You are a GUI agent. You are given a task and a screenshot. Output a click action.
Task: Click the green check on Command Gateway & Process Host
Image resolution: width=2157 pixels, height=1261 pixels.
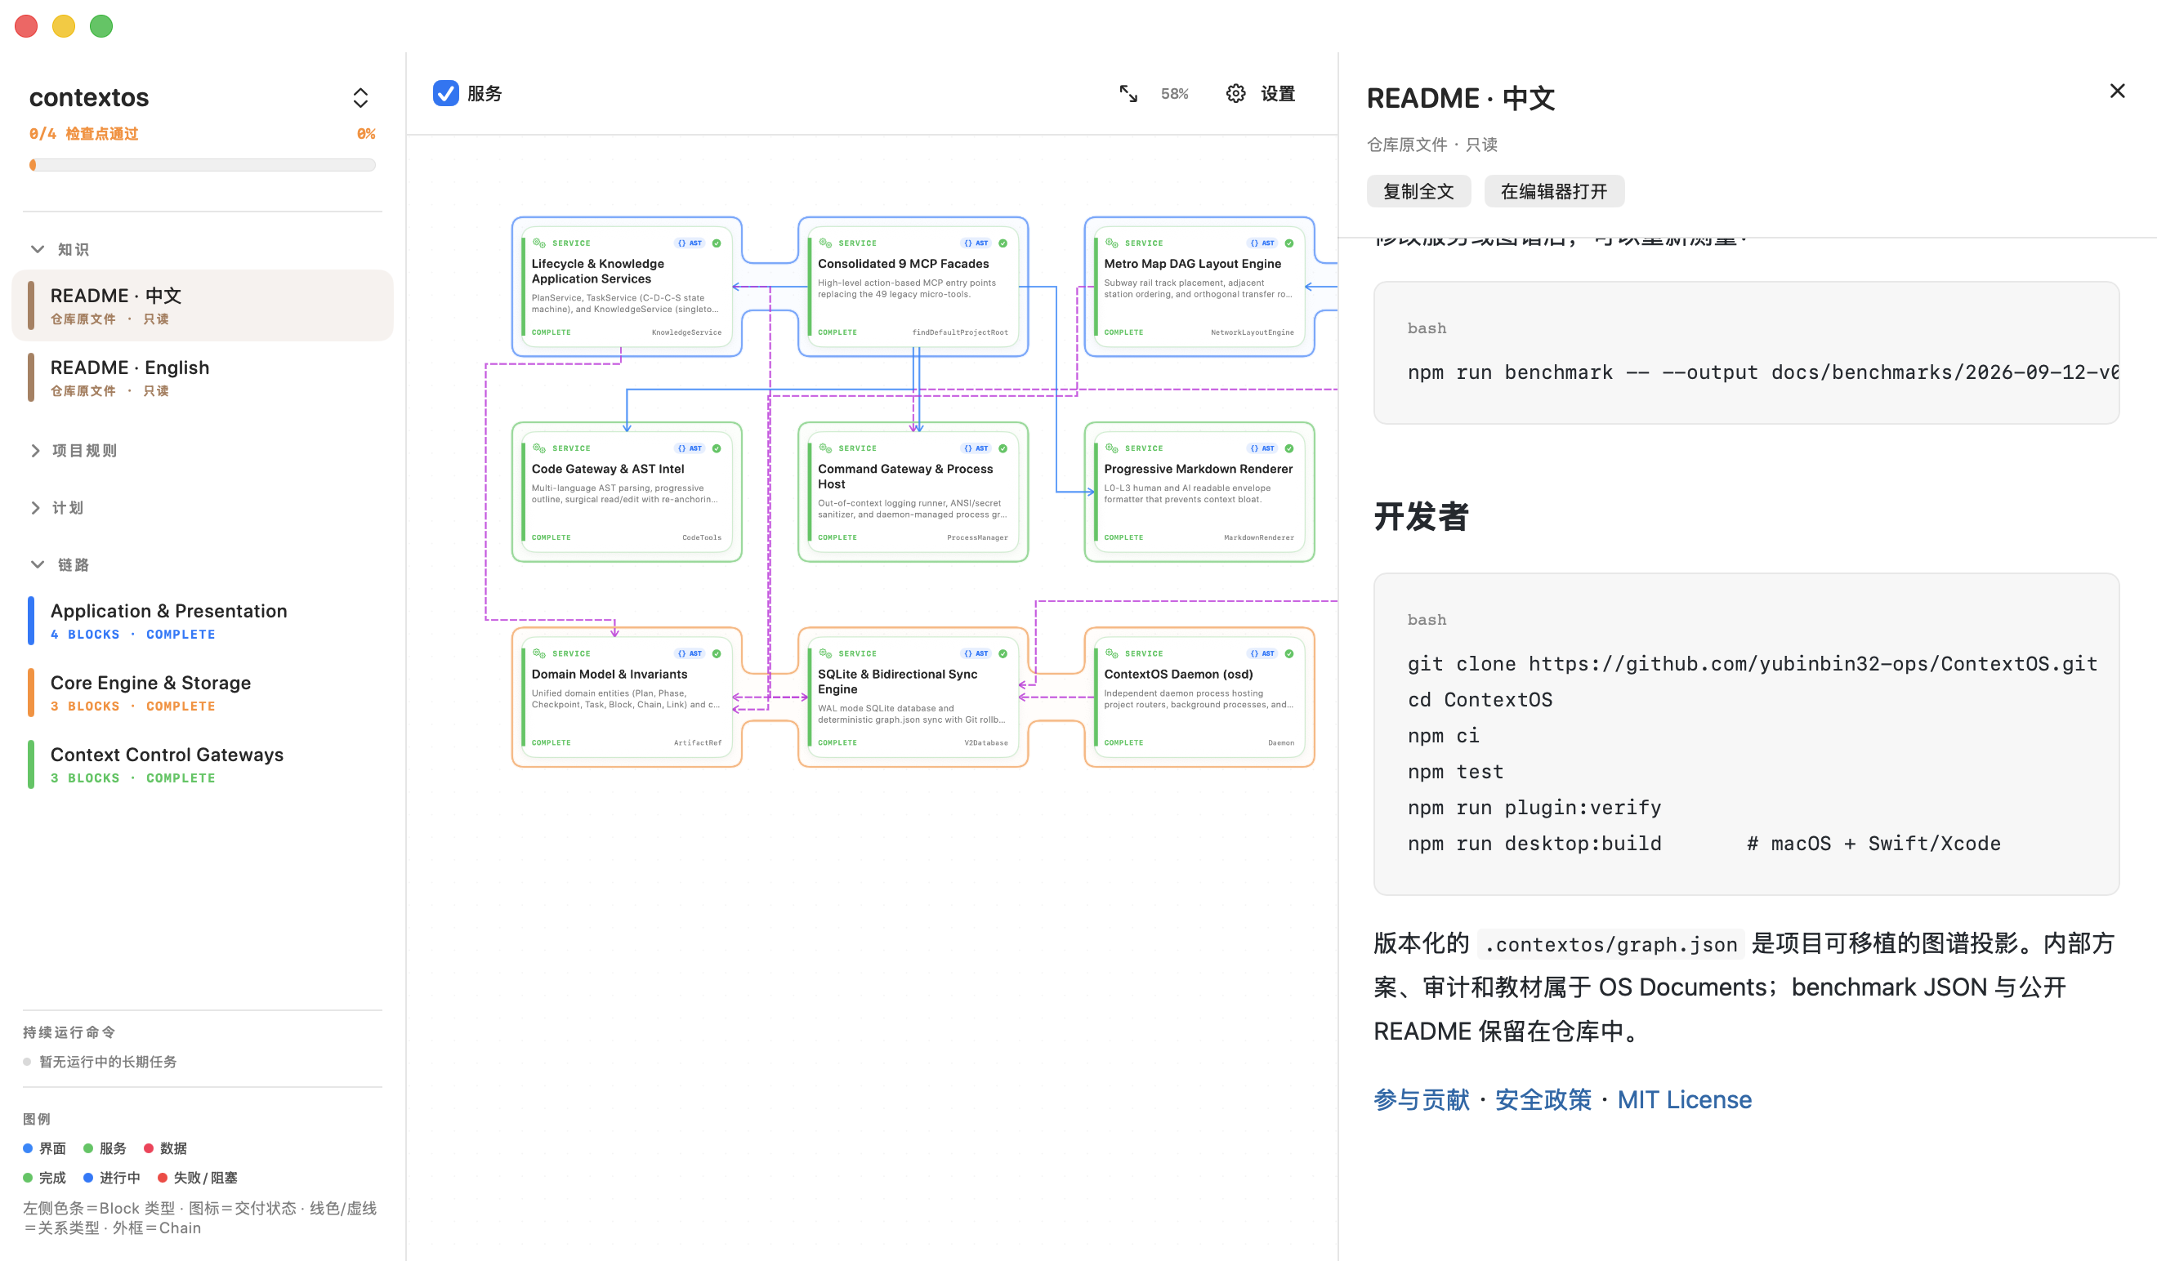[1003, 448]
